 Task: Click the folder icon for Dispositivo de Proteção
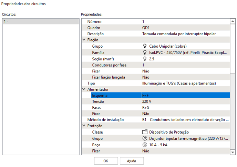145,132
